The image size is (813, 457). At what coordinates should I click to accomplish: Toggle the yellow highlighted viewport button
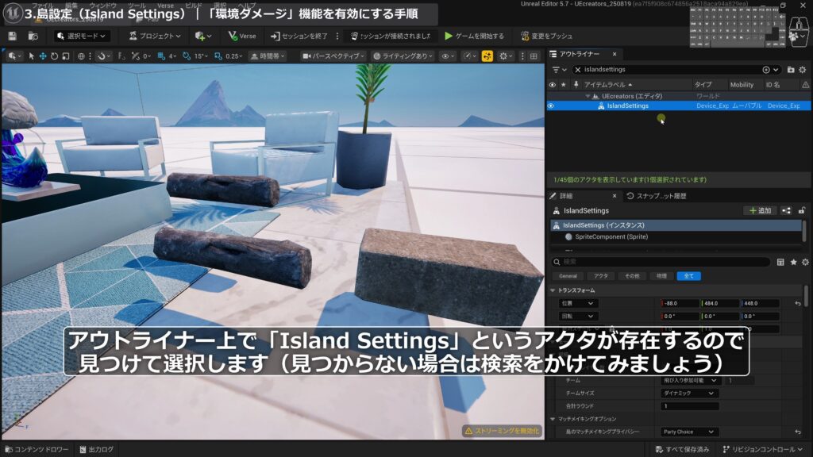click(x=487, y=56)
